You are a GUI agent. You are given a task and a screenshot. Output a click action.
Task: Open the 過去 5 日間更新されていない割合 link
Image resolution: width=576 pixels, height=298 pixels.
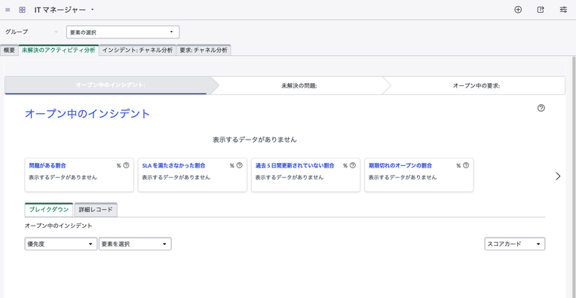(x=295, y=166)
